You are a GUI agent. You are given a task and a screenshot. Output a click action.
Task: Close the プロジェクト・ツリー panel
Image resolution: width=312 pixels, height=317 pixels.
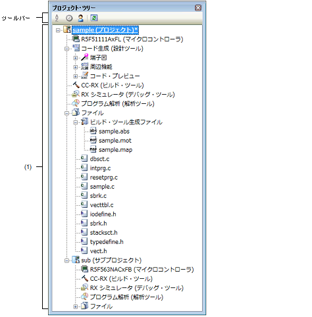[198, 8]
